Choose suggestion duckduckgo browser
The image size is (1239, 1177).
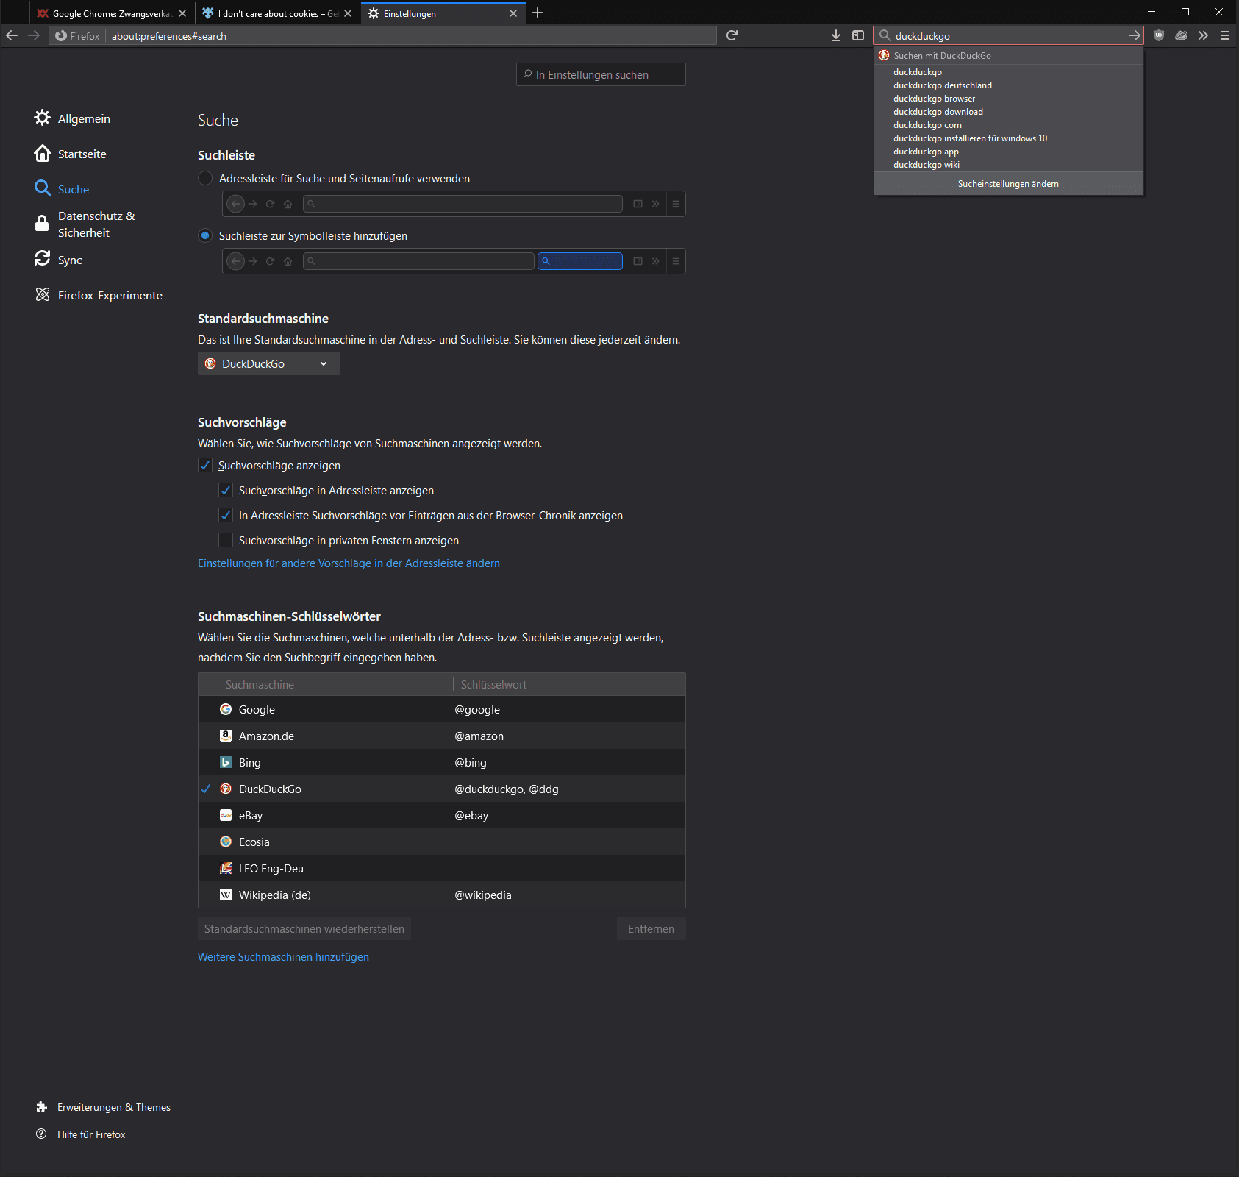pos(1008,99)
